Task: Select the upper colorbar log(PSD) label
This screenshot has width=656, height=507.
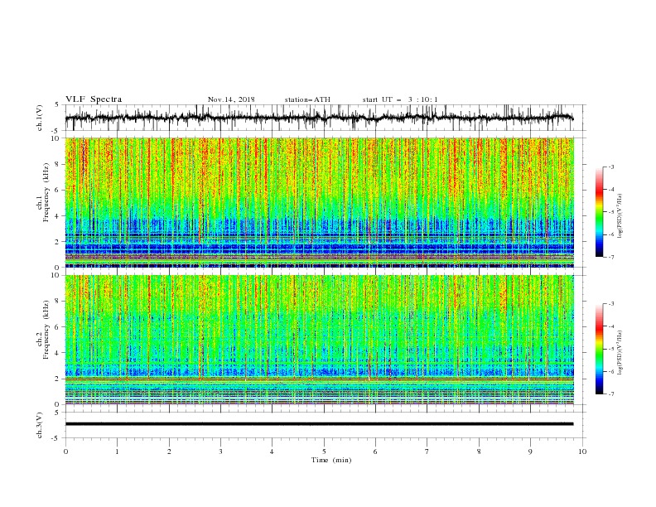Action: (x=620, y=216)
